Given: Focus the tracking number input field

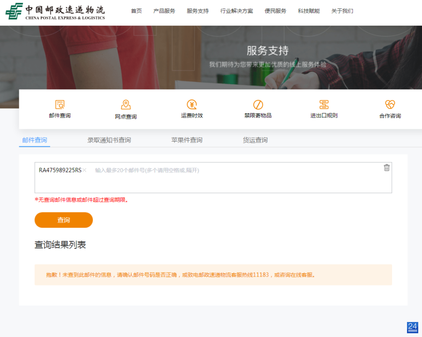Looking at the screenshot, I should tap(213, 178).
